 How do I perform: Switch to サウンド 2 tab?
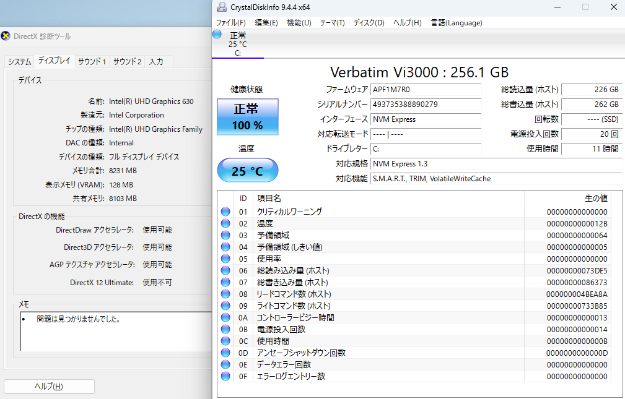[127, 61]
